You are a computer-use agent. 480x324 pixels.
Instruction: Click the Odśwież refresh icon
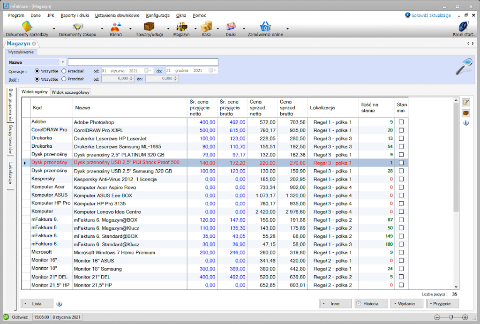click(6, 317)
